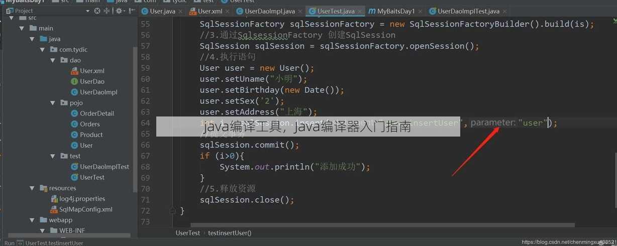
Task: Select UserTest in project tree
Action: [x=92, y=177]
